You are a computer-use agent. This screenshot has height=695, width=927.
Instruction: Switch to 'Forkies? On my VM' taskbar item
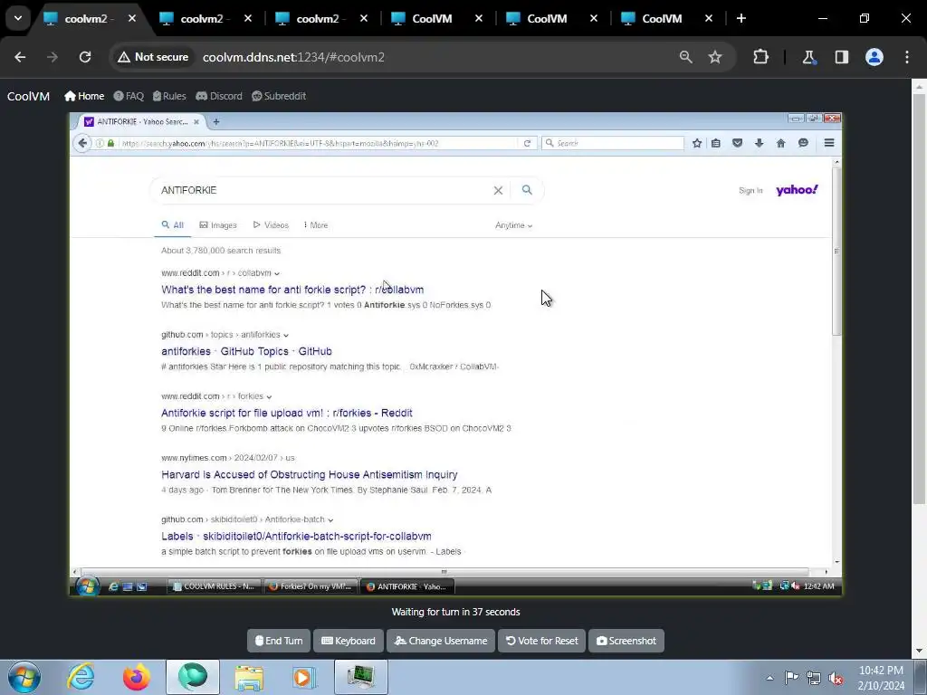(311, 586)
